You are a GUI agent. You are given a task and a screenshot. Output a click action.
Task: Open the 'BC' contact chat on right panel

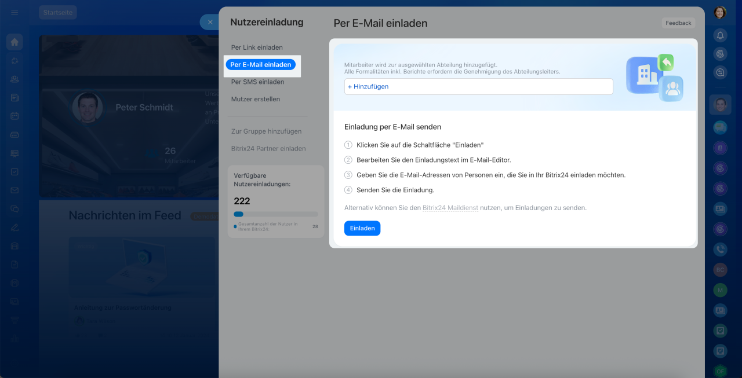pos(720,270)
